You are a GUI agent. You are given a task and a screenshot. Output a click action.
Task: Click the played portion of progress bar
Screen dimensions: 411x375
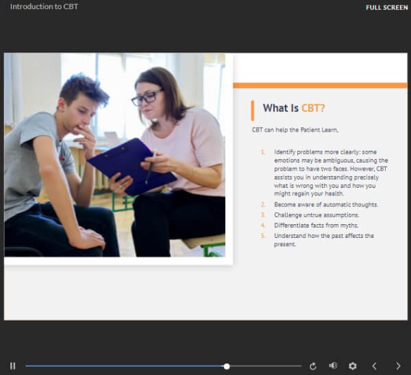(123, 366)
